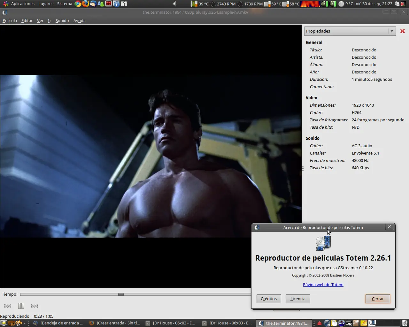Click the '640 Kbps' bitrate value

pos(360,168)
